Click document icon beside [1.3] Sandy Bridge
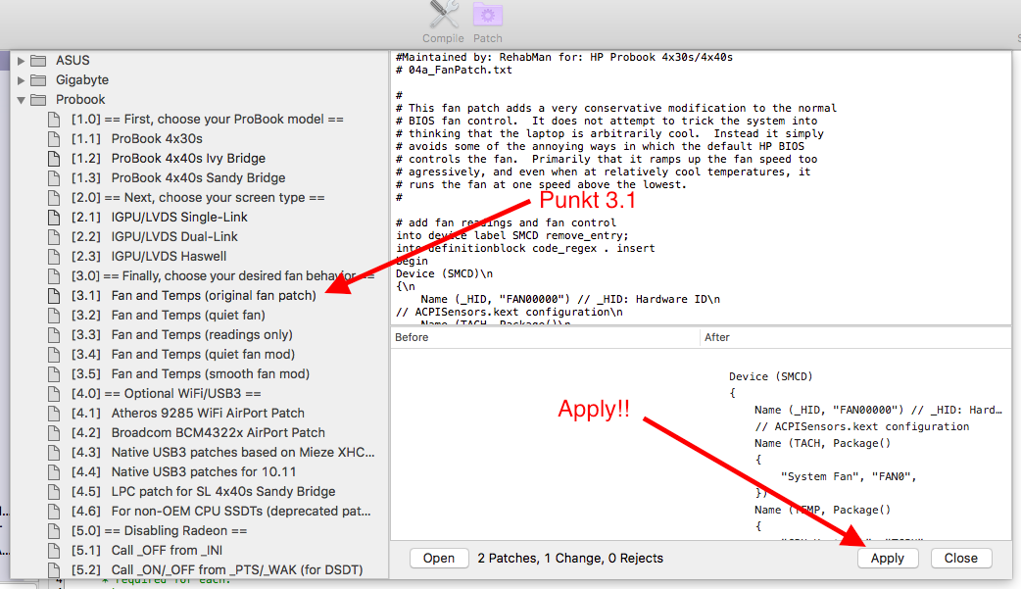Screen dimensions: 1021x589 (53, 177)
